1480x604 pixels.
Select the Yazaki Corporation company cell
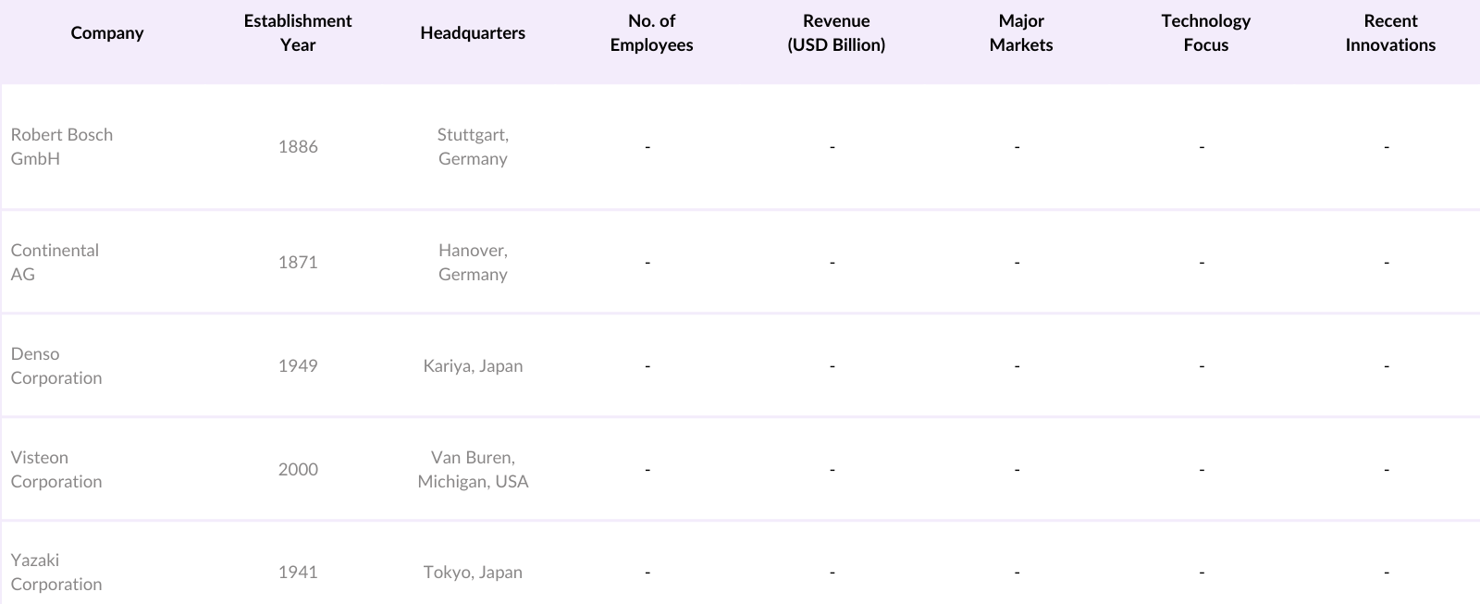[x=56, y=572]
